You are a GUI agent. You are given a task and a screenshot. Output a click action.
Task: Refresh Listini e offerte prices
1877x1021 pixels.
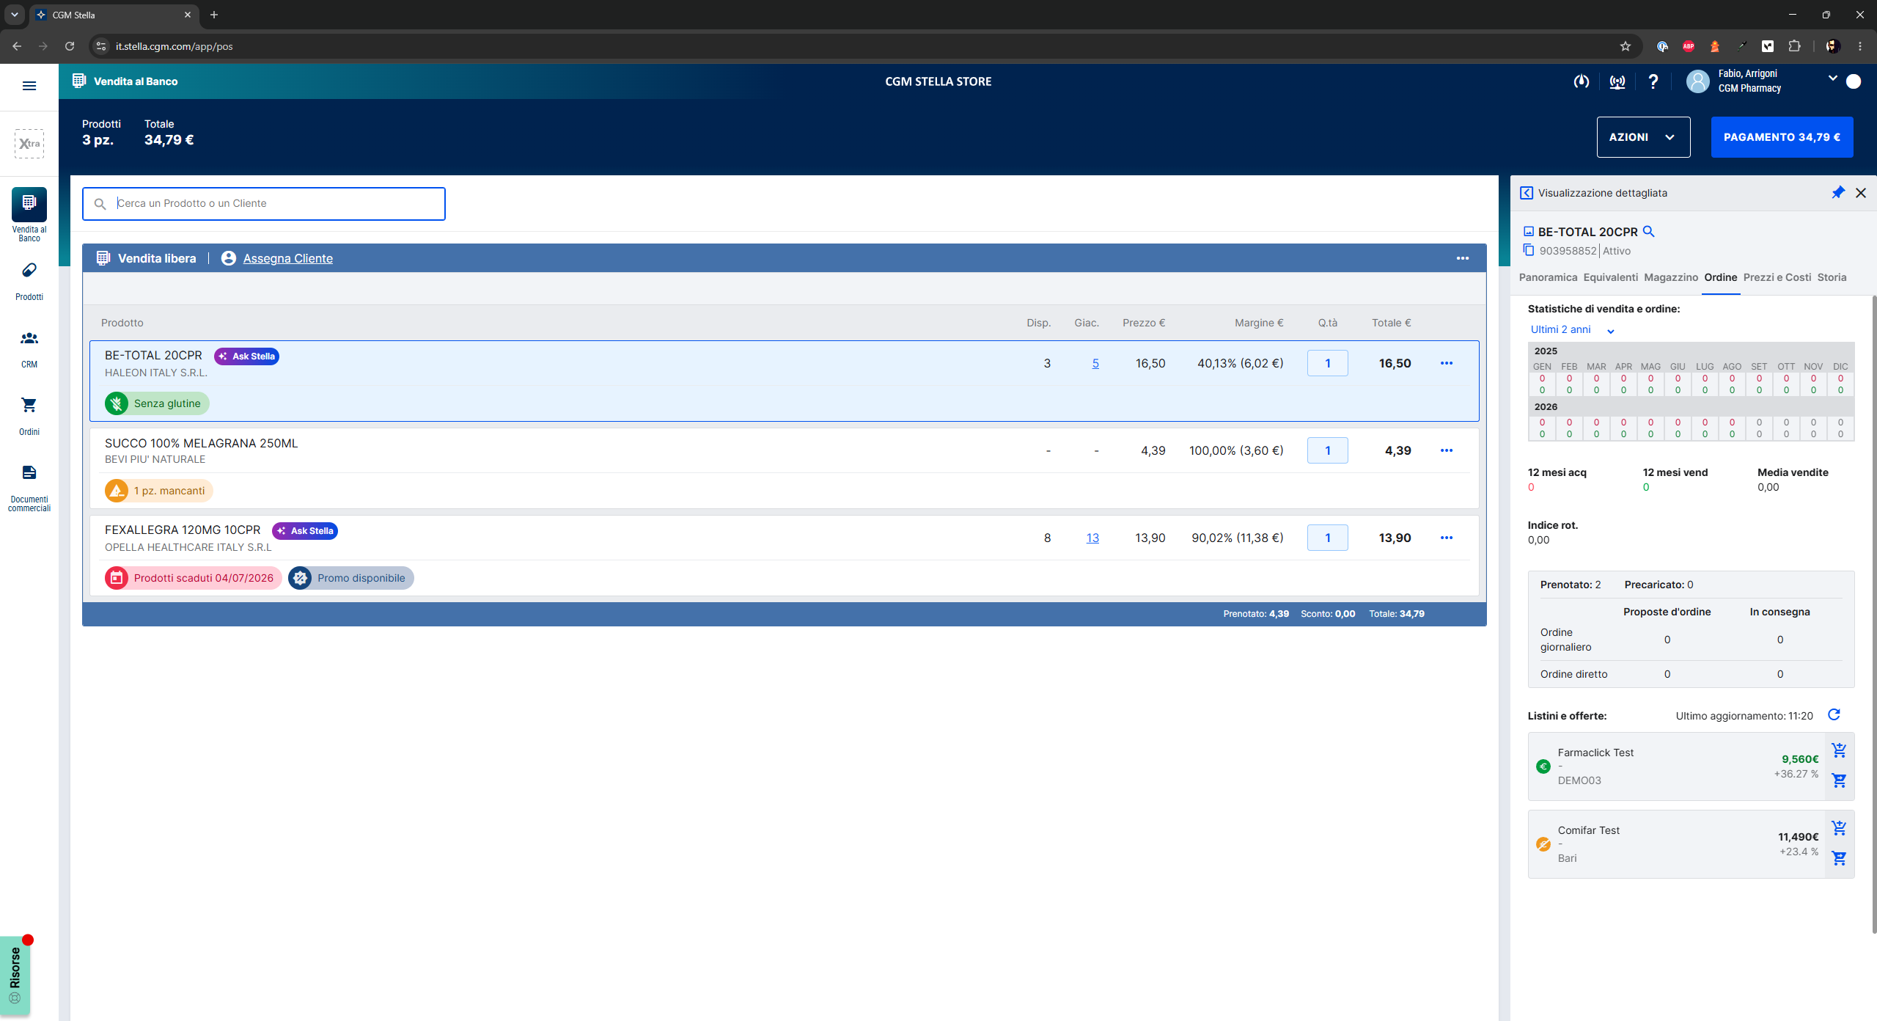point(1834,715)
